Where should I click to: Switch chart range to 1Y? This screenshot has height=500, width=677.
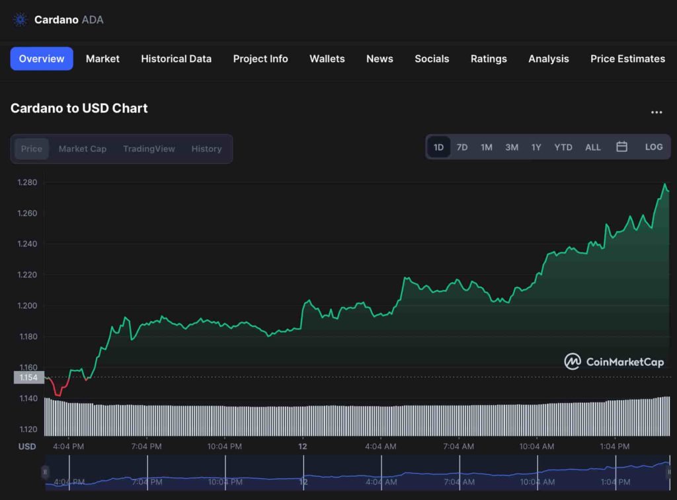tap(536, 147)
